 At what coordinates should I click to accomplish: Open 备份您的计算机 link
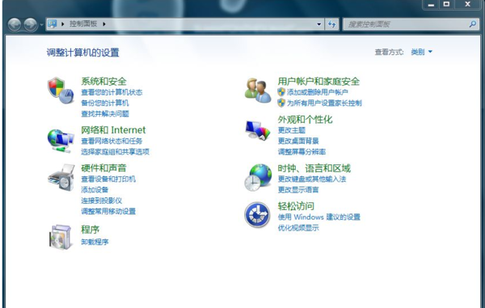105,103
